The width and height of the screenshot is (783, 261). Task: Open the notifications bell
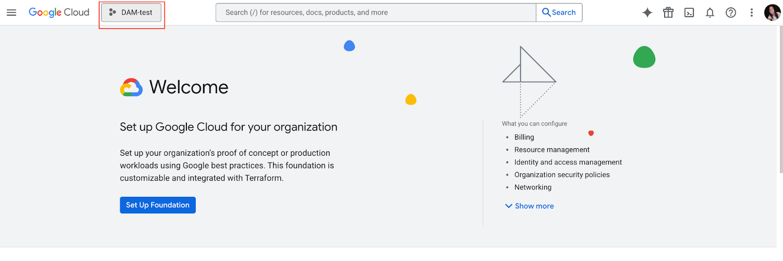click(710, 13)
